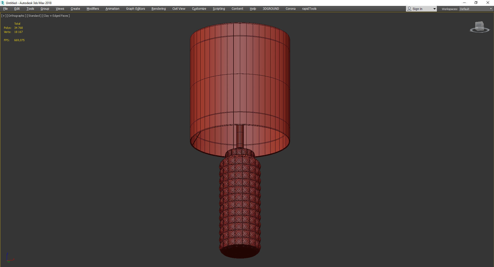Image resolution: width=494 pixels, height=267 pixels.
Task: Click the 3ds Max application icon
Action: [3, 3]
